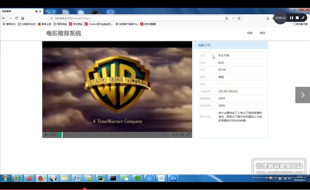Open 移动版书签 folder

pyautogui.click(x=301, y=24)
